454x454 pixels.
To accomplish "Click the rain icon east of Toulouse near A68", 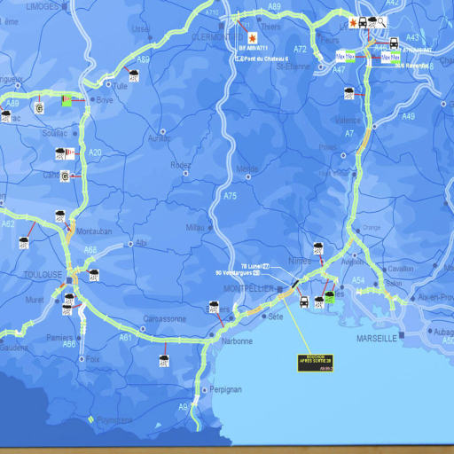I will coord(94,275).
